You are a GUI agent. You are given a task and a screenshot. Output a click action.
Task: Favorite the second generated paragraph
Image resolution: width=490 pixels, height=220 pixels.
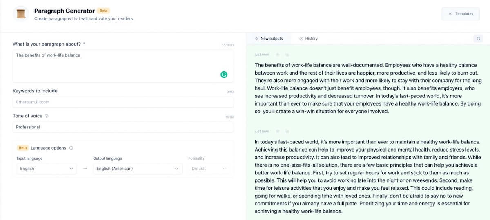coord(278,131)
